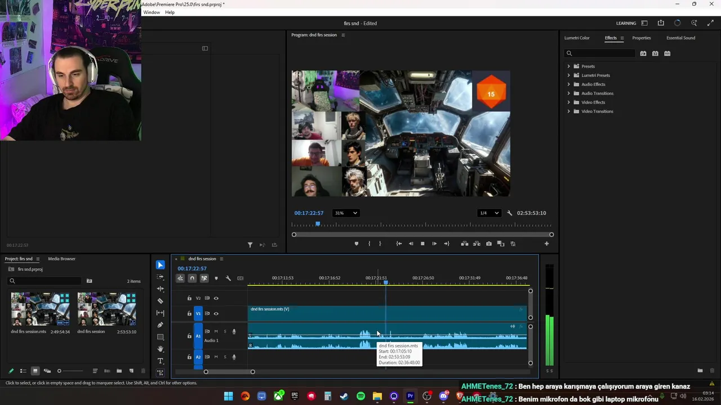Toggle lock on track V1
The width and height of the screenshot is (721, 405).
click(189, 313)
